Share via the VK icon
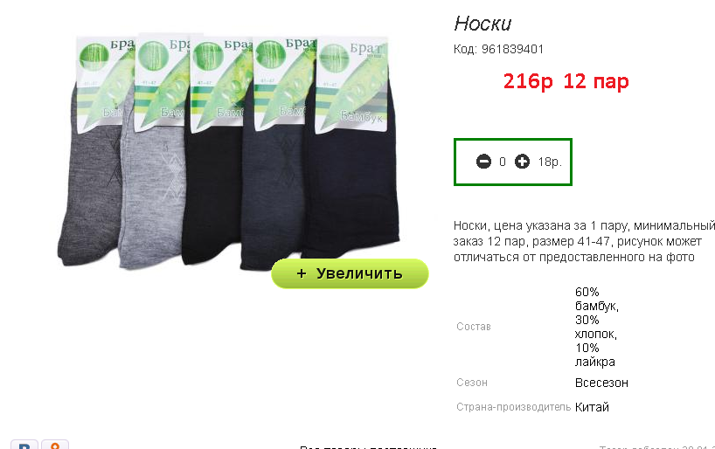This screenshot has height=449, width=715. 24,445
